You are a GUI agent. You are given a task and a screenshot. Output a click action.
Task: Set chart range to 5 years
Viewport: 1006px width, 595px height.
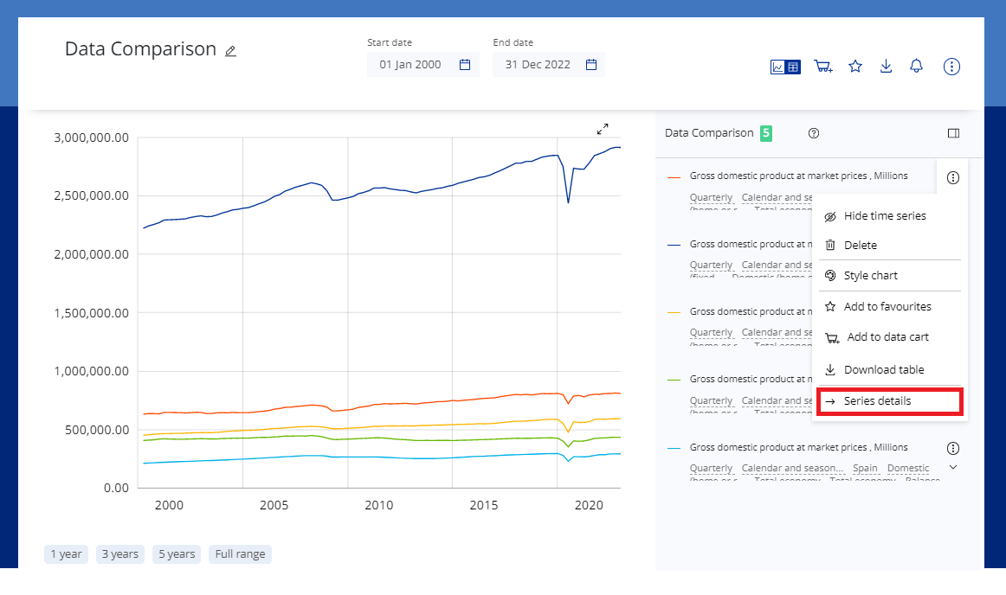tap(177, 554)
